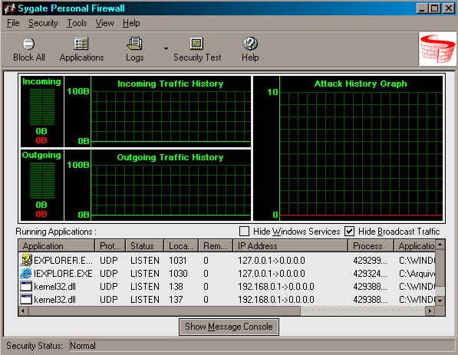Screen dimensions: 458x355
Task: Click Show Message Console button
Action: [229, 327]
